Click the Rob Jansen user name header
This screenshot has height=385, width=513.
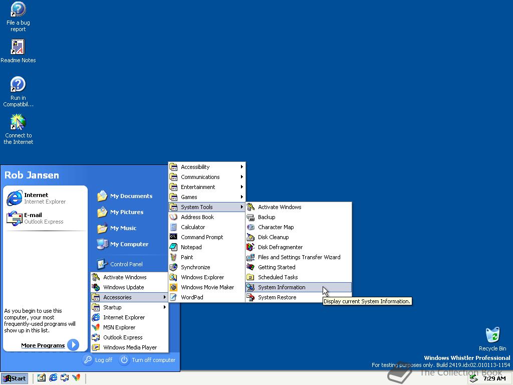click(32, 175)
